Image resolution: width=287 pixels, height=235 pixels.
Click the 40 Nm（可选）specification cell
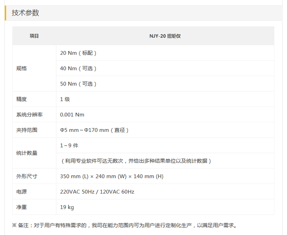78,68
